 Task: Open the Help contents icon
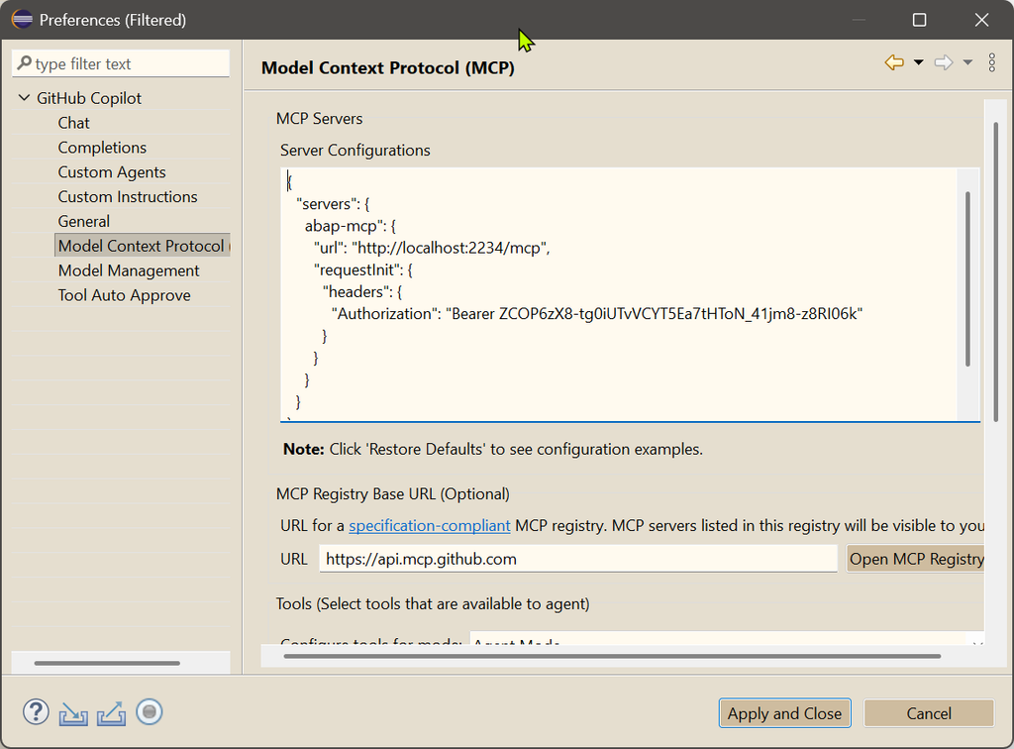pyautogui.click(x=37, y=712)
